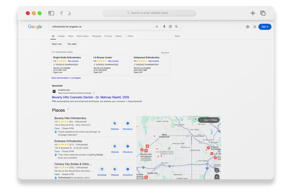Open the Open in Maps button
This screenshot has height=189, width=294.
[x=209, y=120]
